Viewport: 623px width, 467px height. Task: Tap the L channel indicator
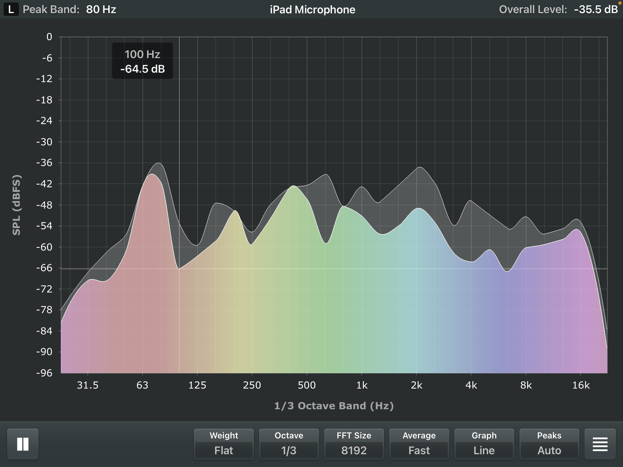point(11,9)
